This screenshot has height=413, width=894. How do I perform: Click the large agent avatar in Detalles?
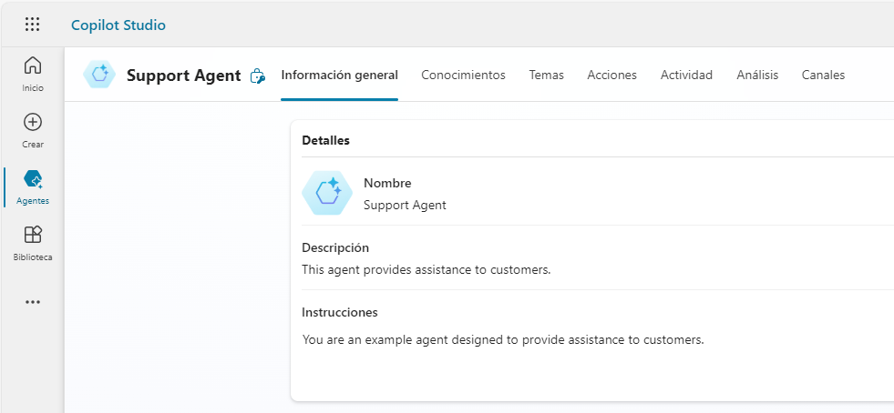[x=327, y=193]
